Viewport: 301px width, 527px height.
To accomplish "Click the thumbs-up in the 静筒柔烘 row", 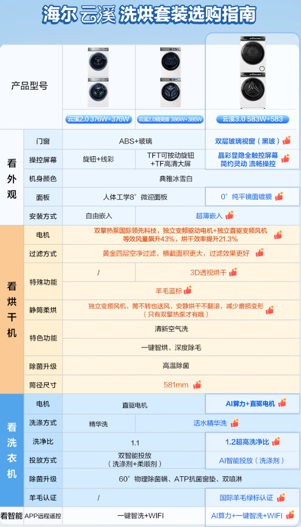I will coord(269,310).
